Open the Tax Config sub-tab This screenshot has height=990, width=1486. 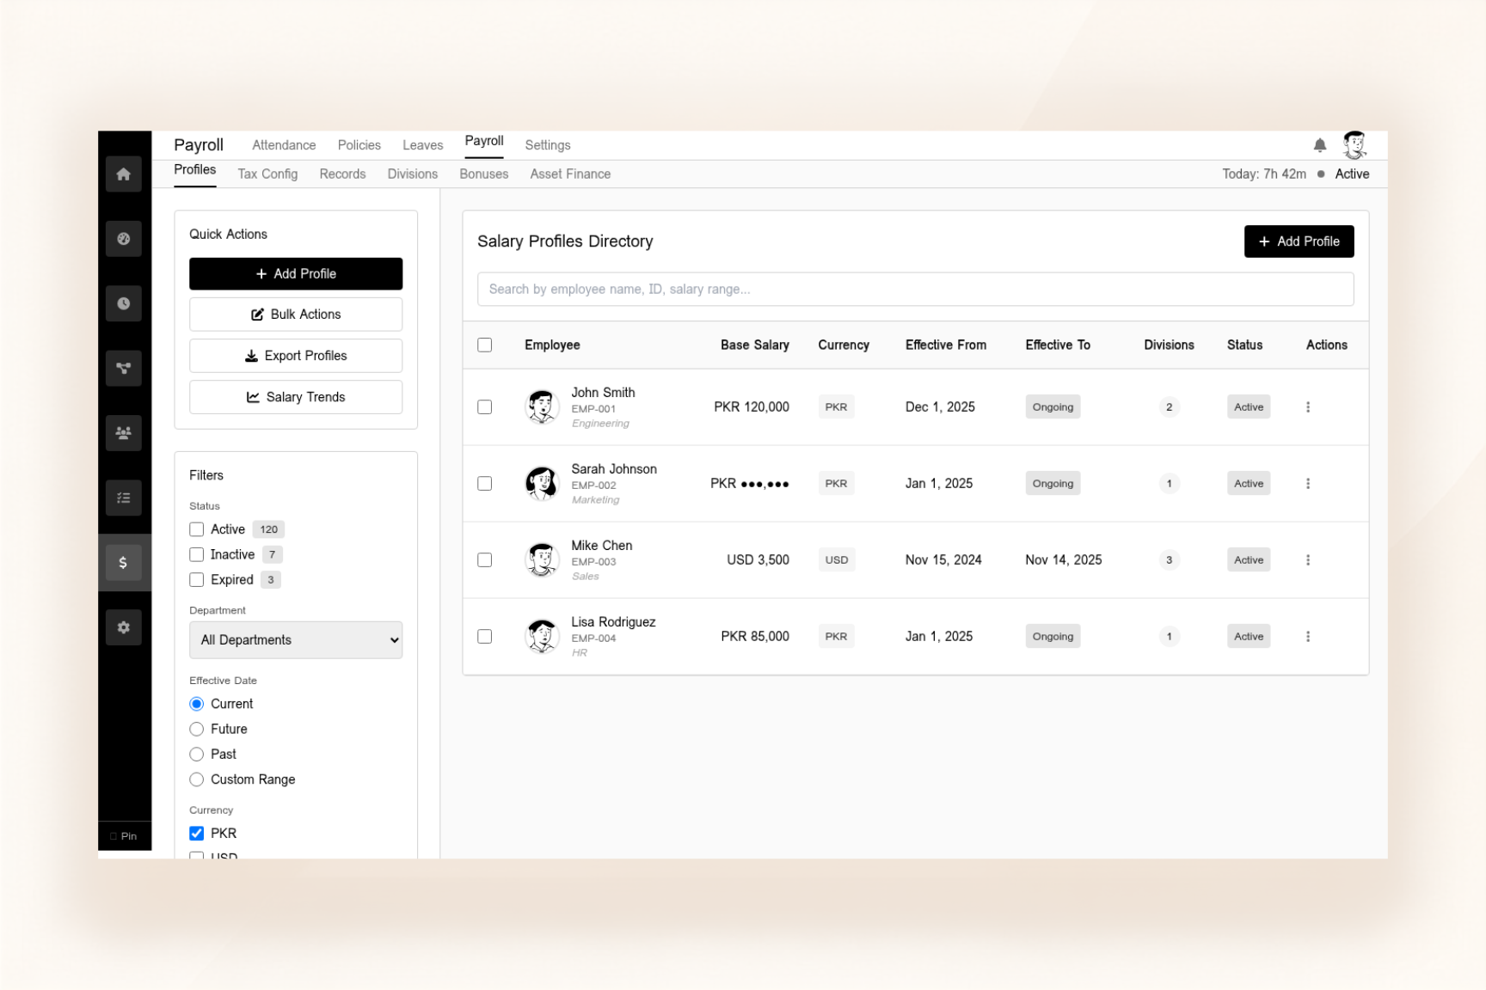267,174
